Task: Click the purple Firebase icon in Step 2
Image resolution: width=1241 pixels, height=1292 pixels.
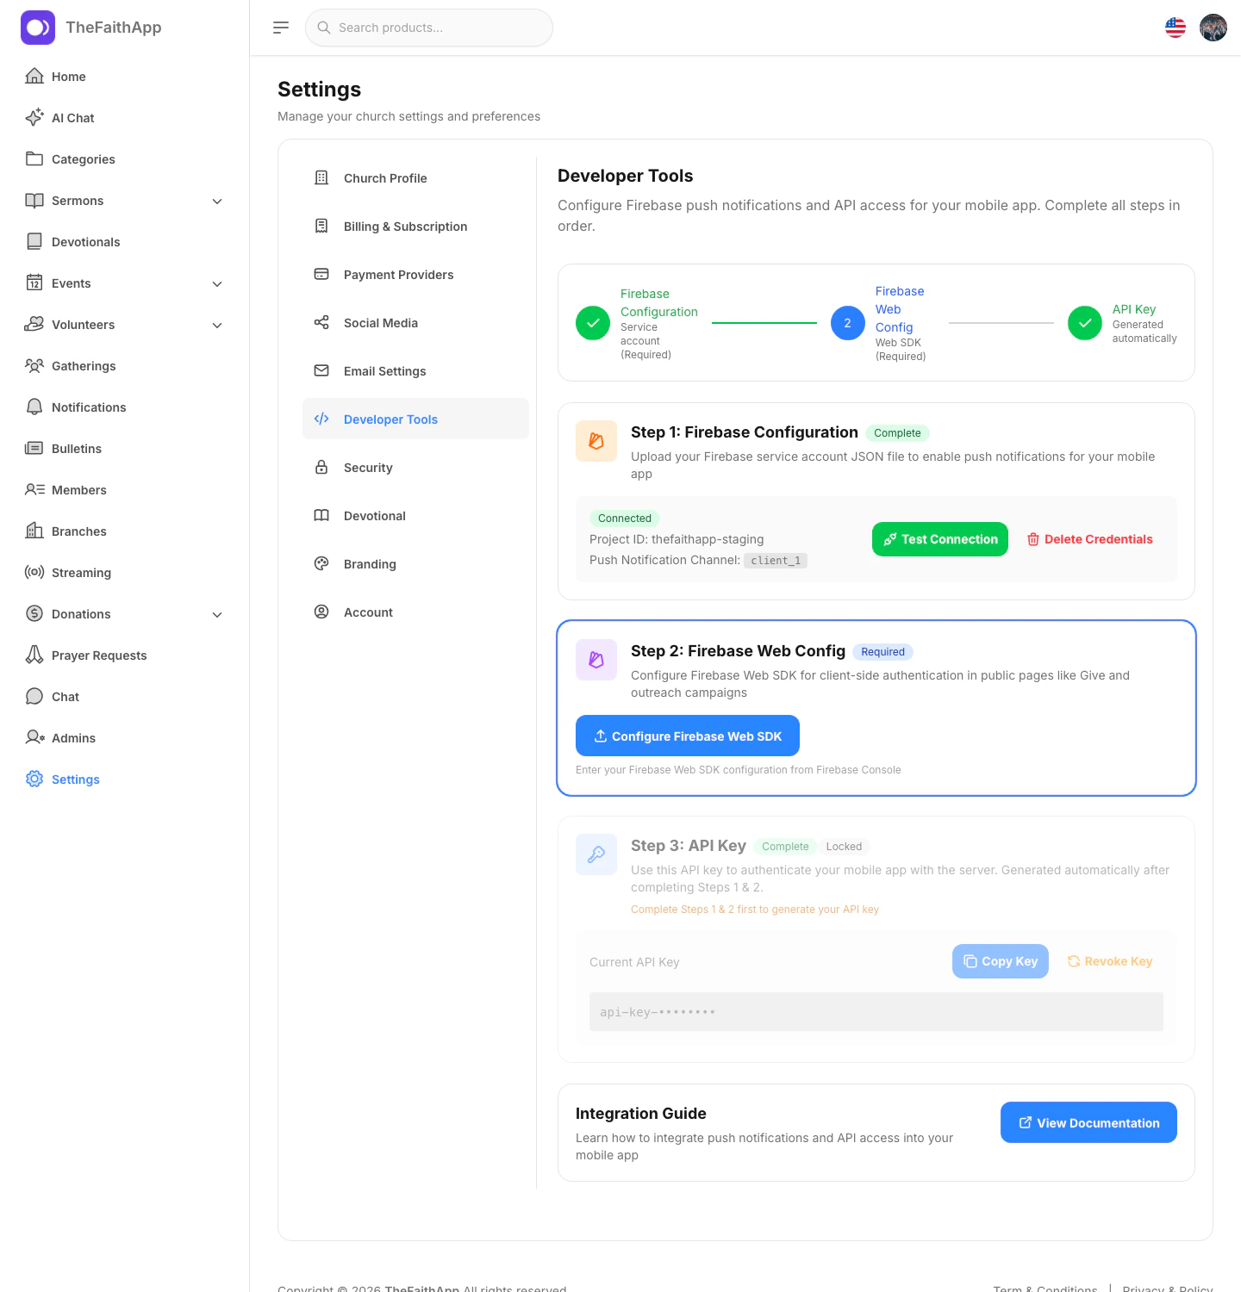Action: (596, 660)
